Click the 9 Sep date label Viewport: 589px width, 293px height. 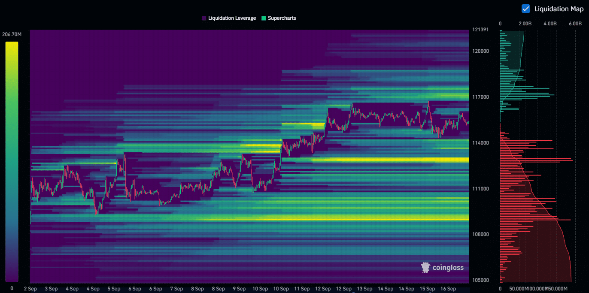coord(239,289)
